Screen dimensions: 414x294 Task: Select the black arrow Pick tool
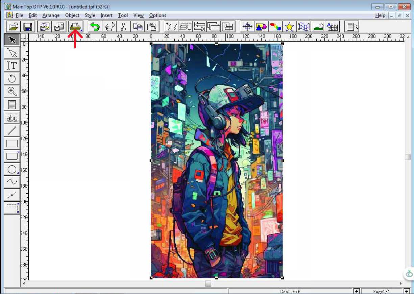(x=12, y=40)
